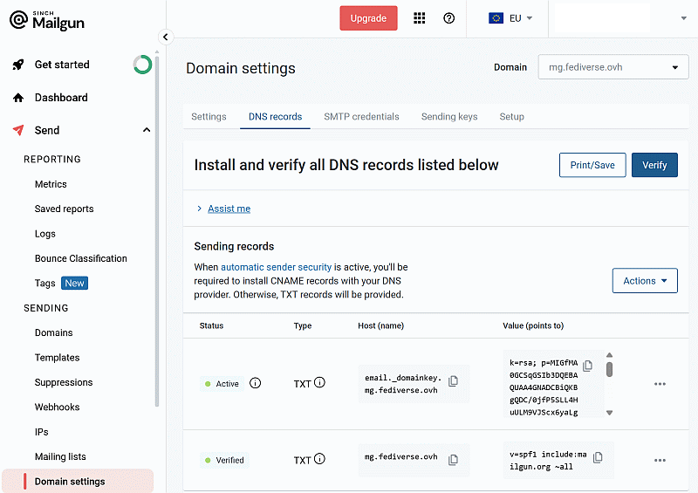Open Tags in sidebar
The height and width of the screenshot is (493, 698).
click(x=45, y=284)
